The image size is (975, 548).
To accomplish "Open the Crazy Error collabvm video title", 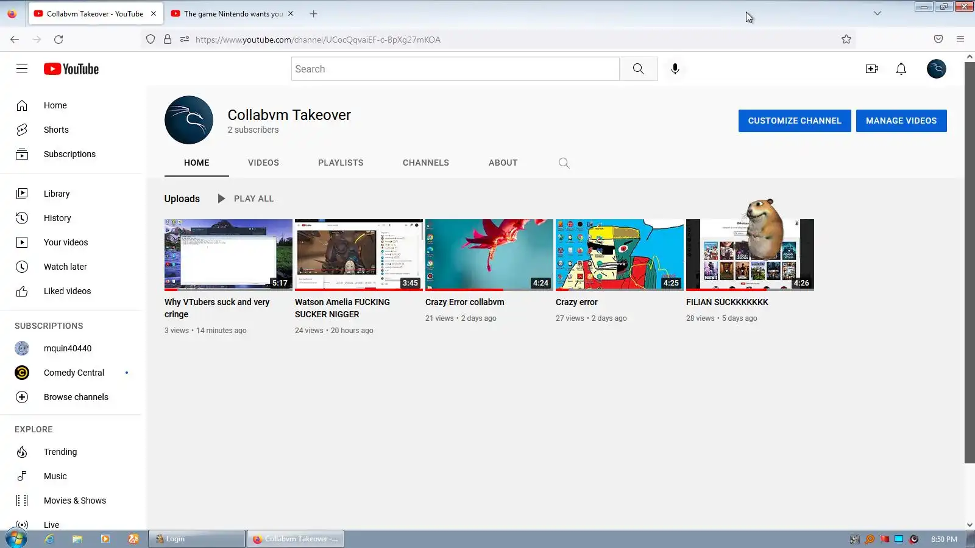I will [x=465, y=302].
